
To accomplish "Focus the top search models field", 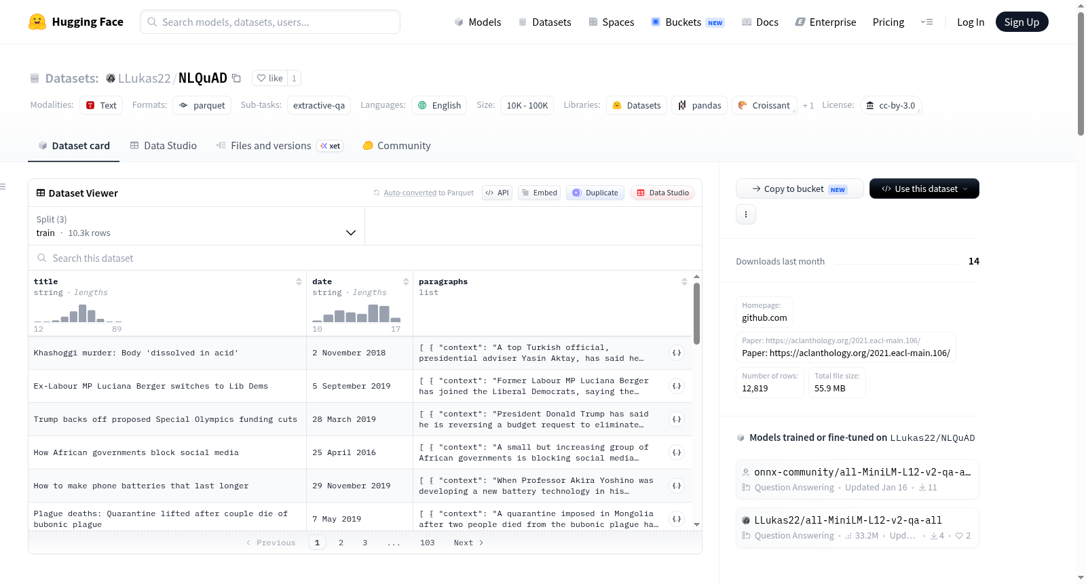I will 270,22.
